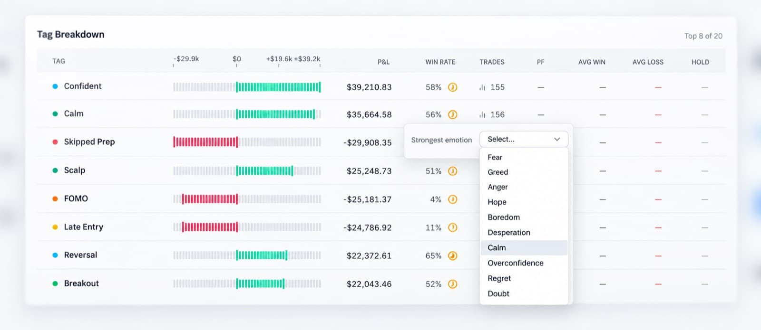
Task: Click the TAG column header
Action: click(x=59, y=61)
